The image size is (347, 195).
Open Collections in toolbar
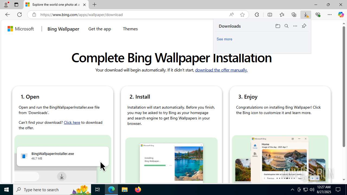pyautogui.click(x=294, y=15)
